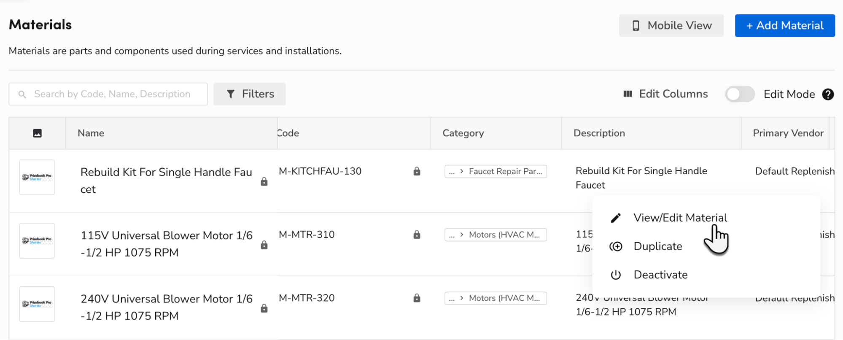Open the Motors category dropdown for M-MTR-320
The image size is (843, 340).
coord(496,298)
